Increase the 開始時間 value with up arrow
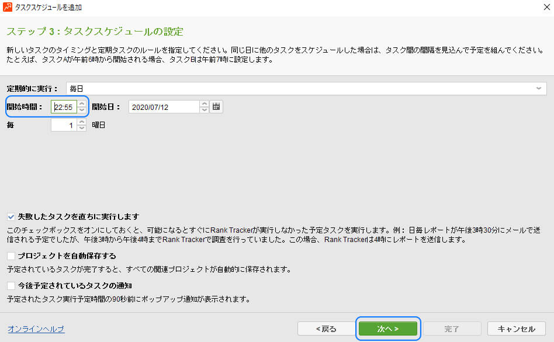Image resolution: width=554 pixels, height=342 pixels. 82,104
